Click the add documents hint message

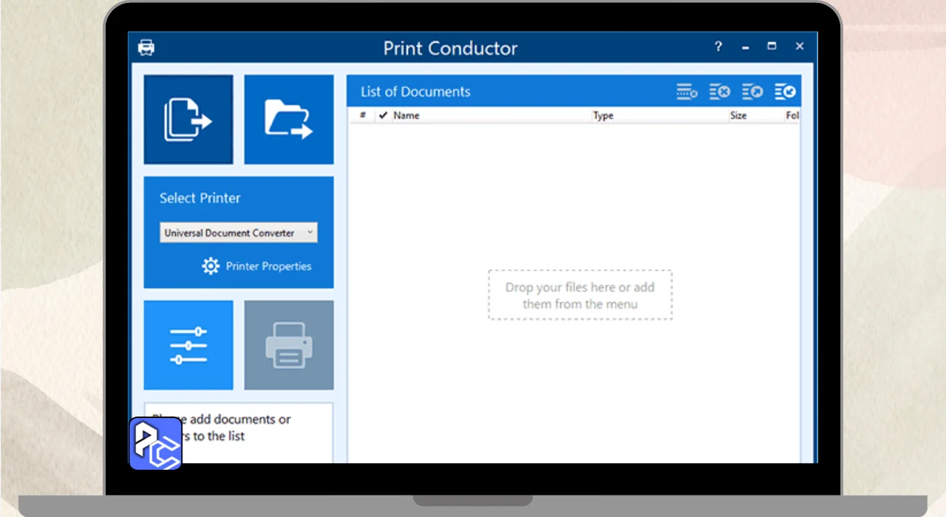[x=238, y=428]
